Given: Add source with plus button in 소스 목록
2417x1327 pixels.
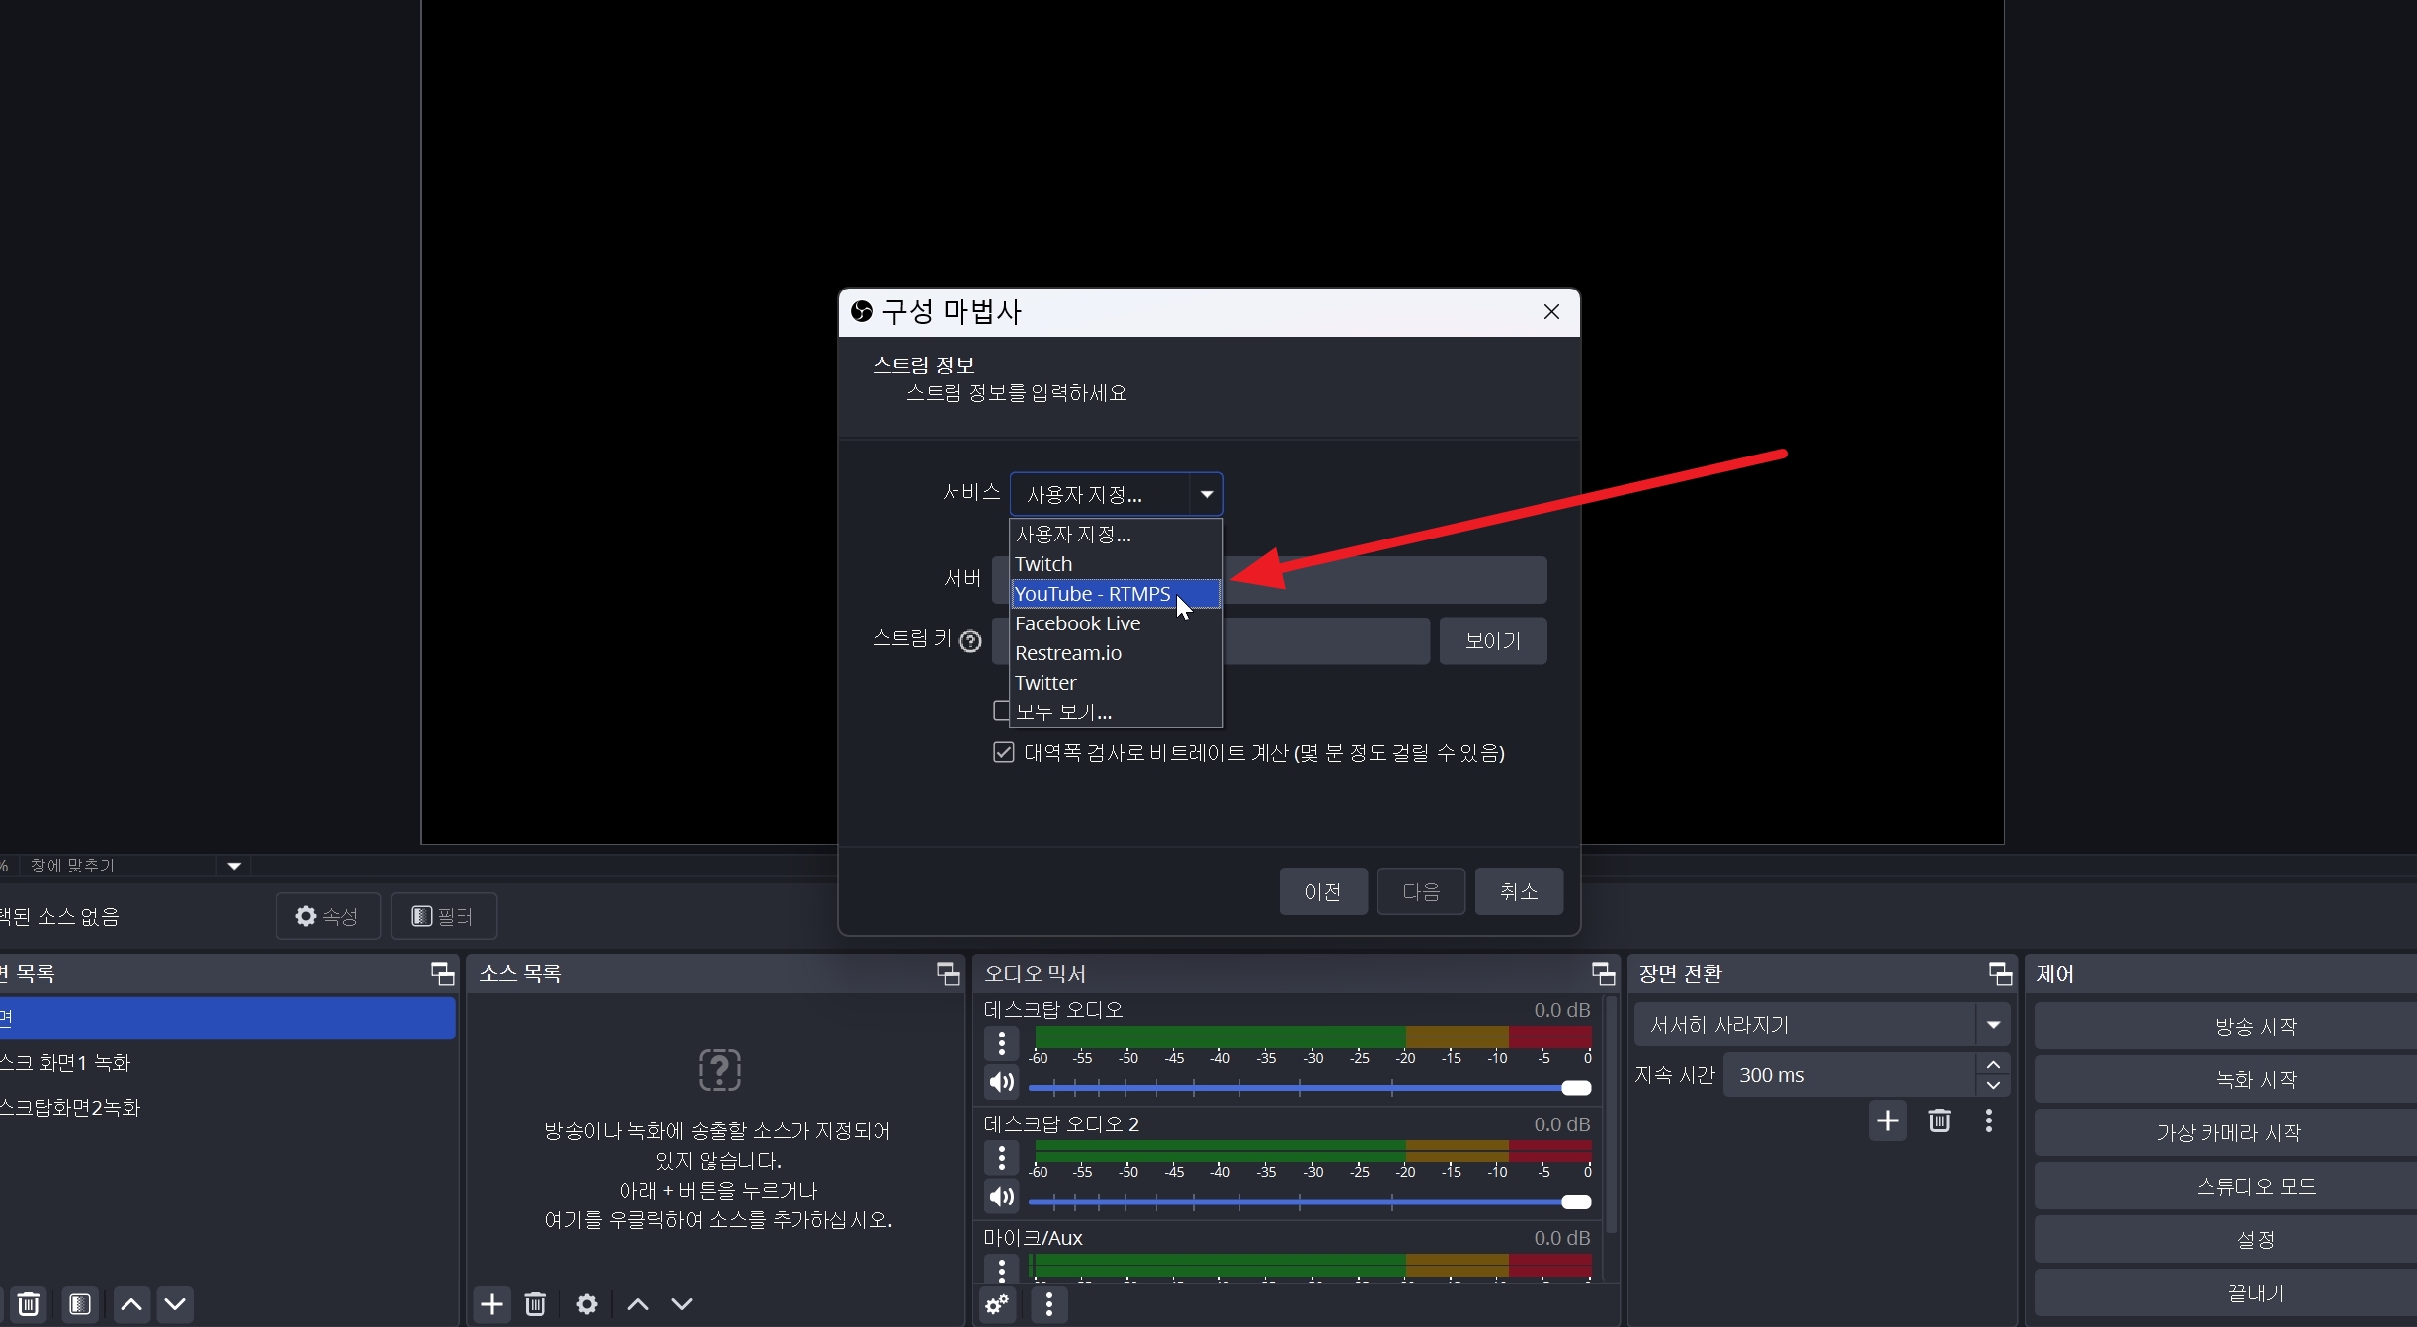Looking at the screenshot, I should pos(491,1304).
